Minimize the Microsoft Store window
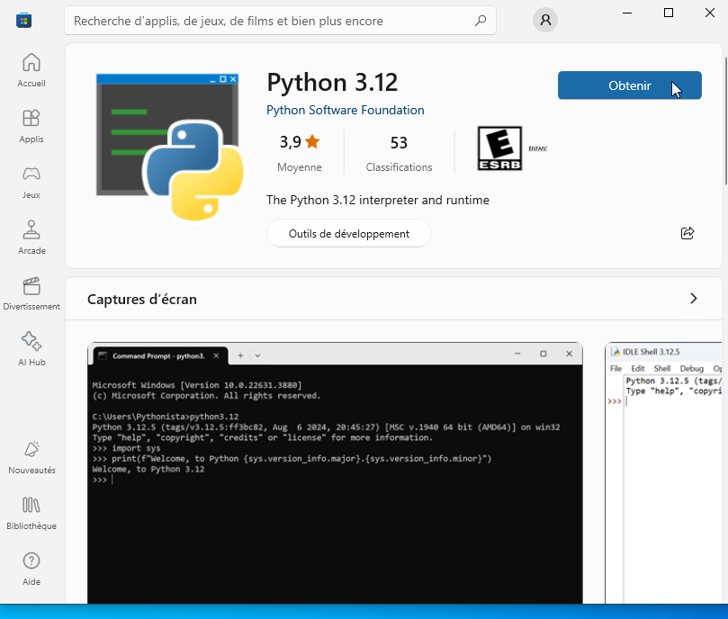728x619 pixels. pos(627,13)
